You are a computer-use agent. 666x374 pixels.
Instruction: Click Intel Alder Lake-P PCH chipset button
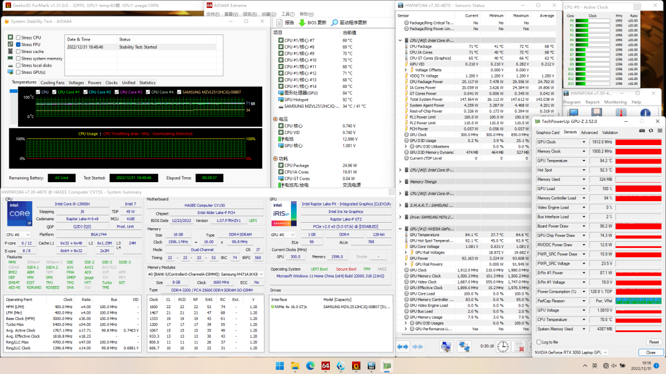[x=216, y=213]
